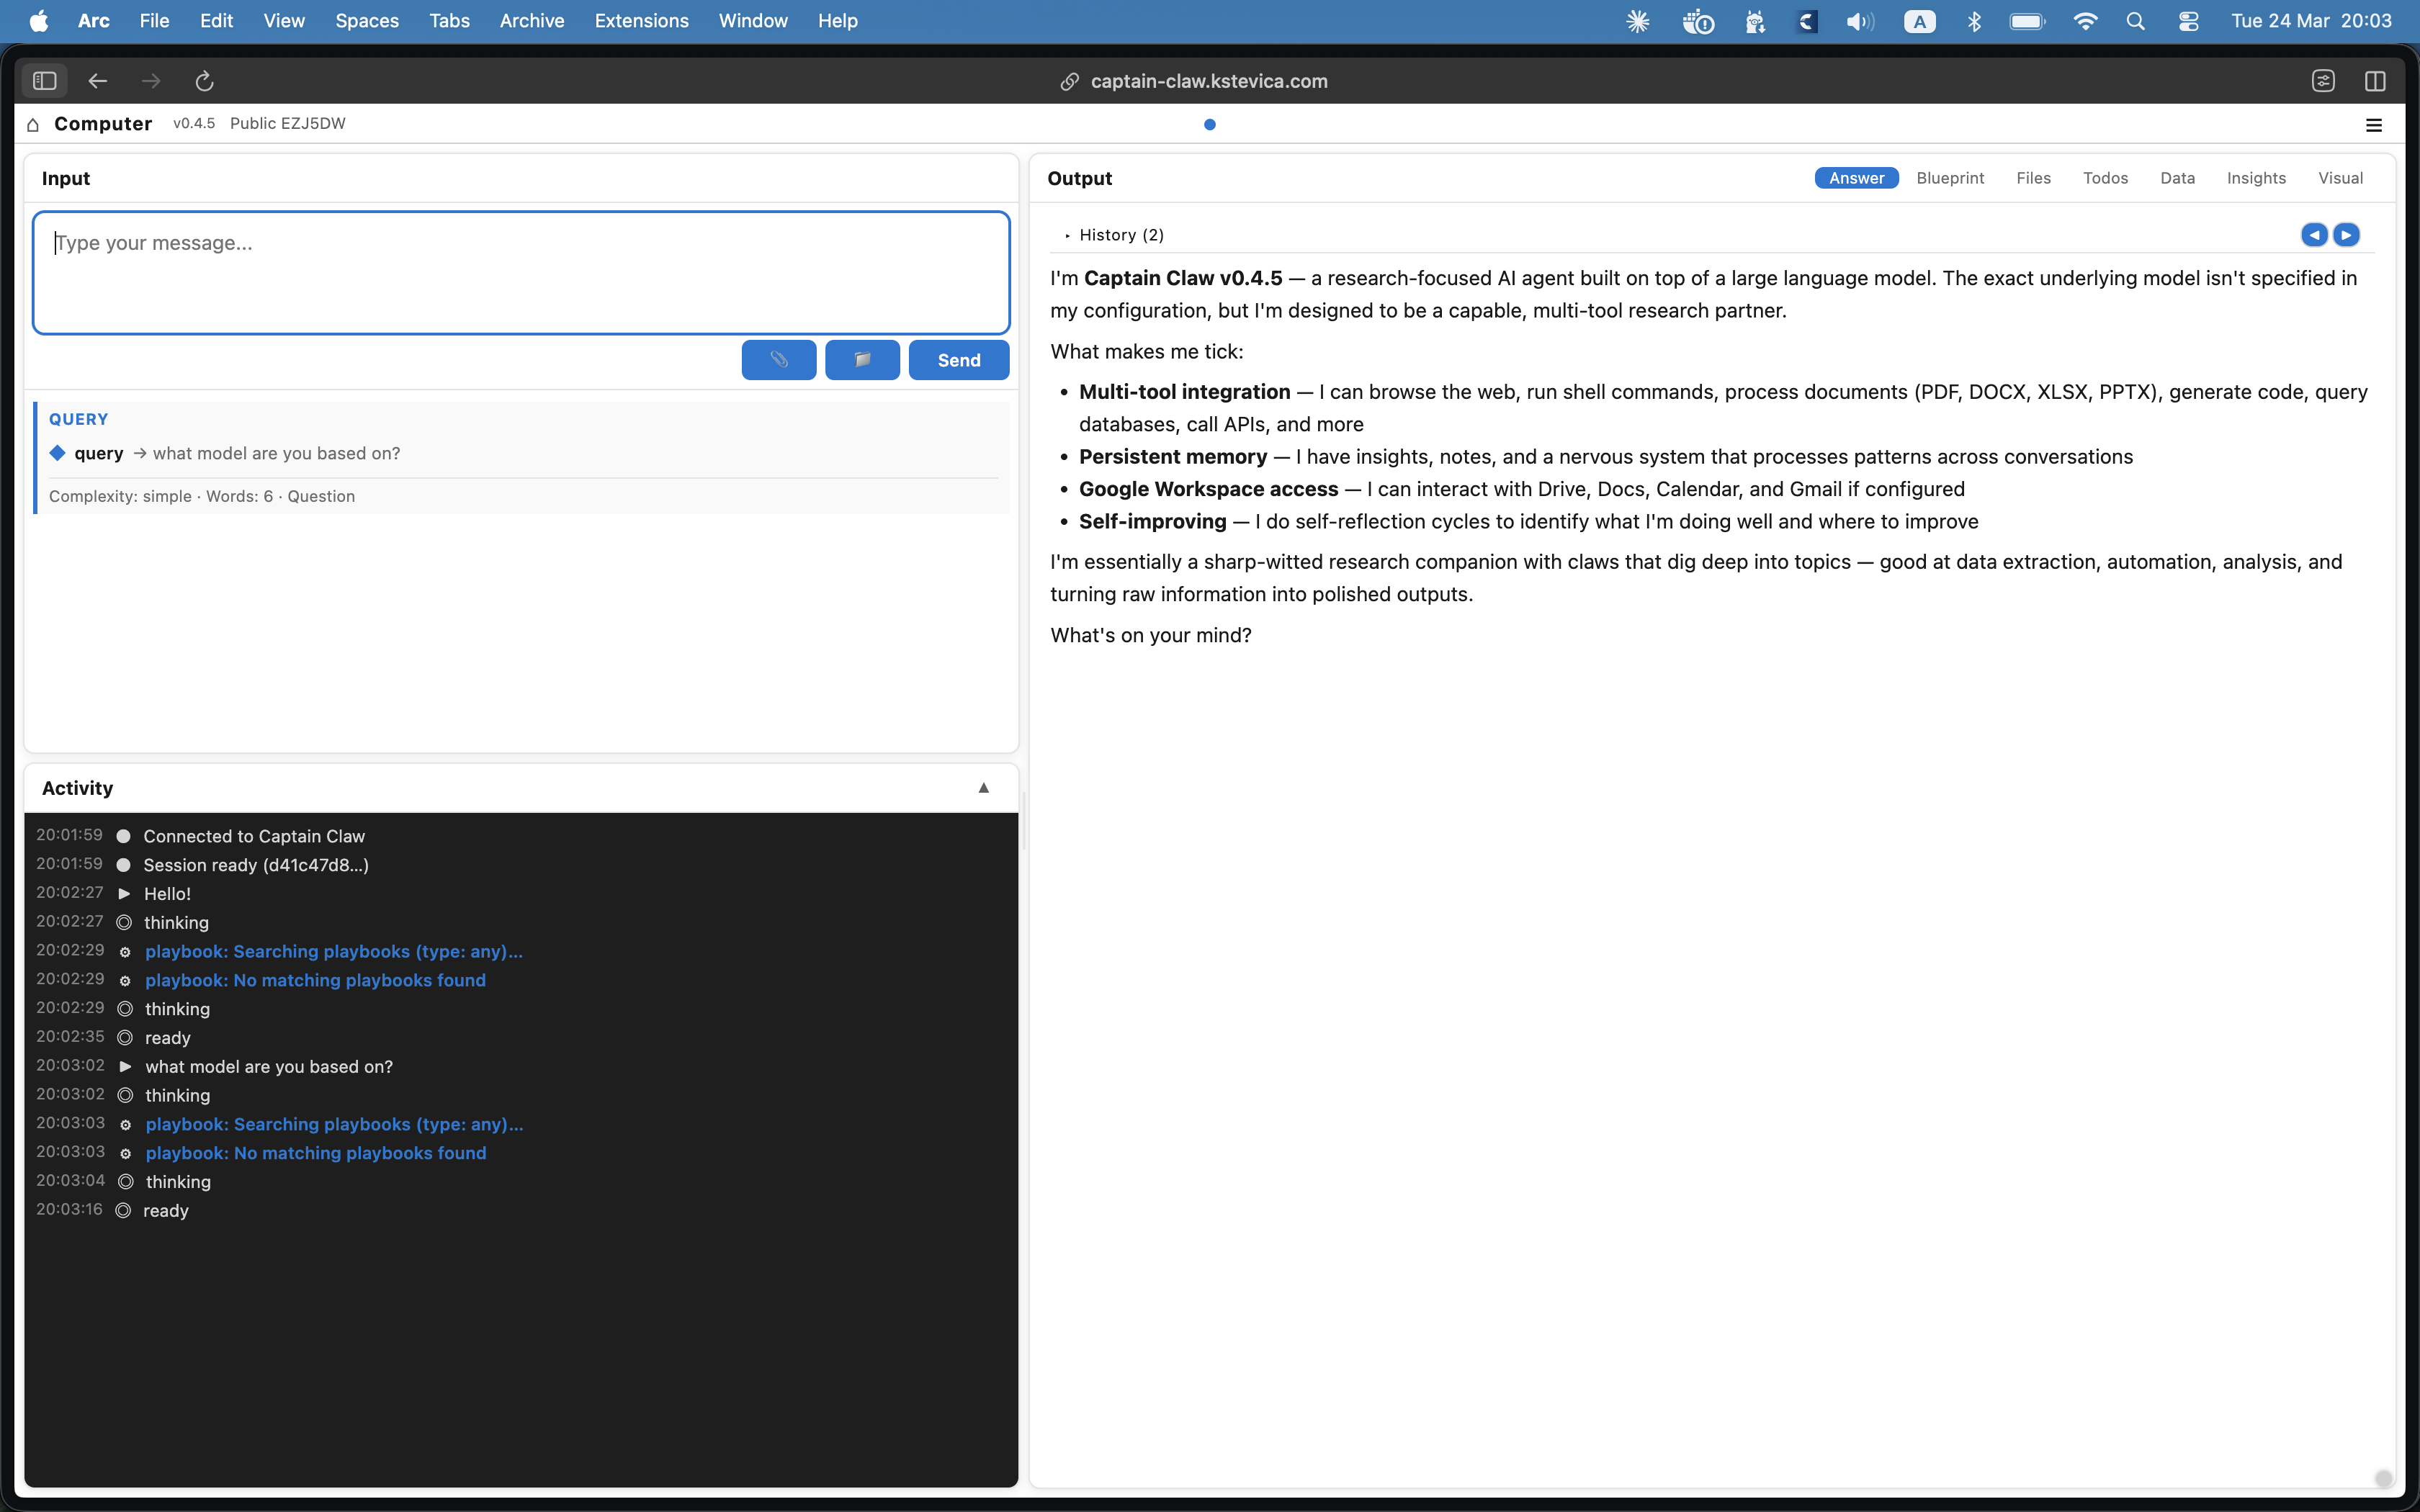Screen dimensions: 2420x1512
Task: Click the 'What's on your mind?' line
Action: click(x=1151, y=635)
